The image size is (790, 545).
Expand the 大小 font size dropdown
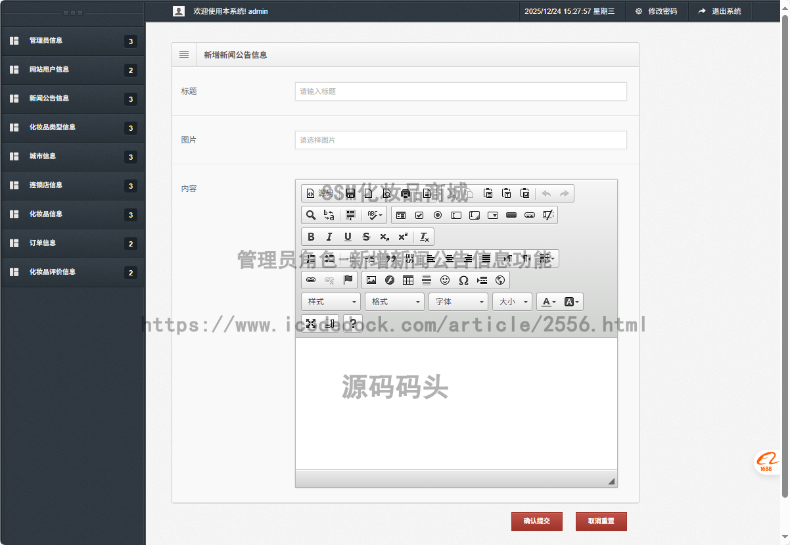coord(512,302)
